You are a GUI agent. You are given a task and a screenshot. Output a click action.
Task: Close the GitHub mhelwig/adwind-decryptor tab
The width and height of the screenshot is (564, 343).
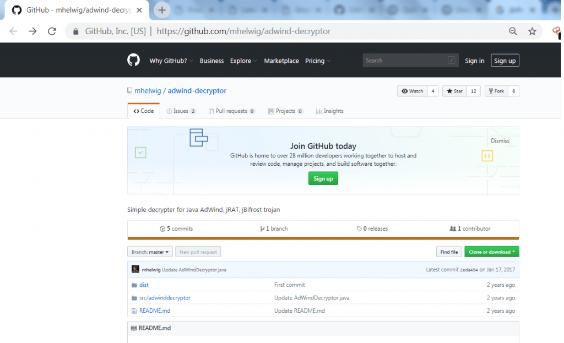tap(139, 10)
